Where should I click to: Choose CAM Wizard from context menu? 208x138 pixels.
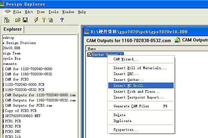pos(141,59)
